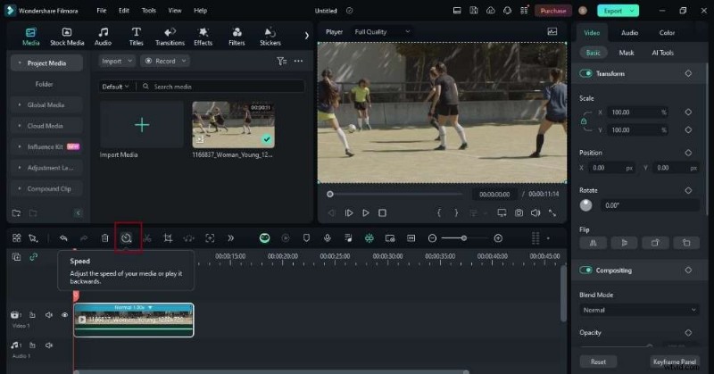Click the Reset button
This screenshot has height=374, width=714.
598,362
